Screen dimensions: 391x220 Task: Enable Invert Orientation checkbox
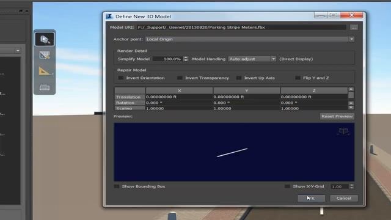[121, 78]
